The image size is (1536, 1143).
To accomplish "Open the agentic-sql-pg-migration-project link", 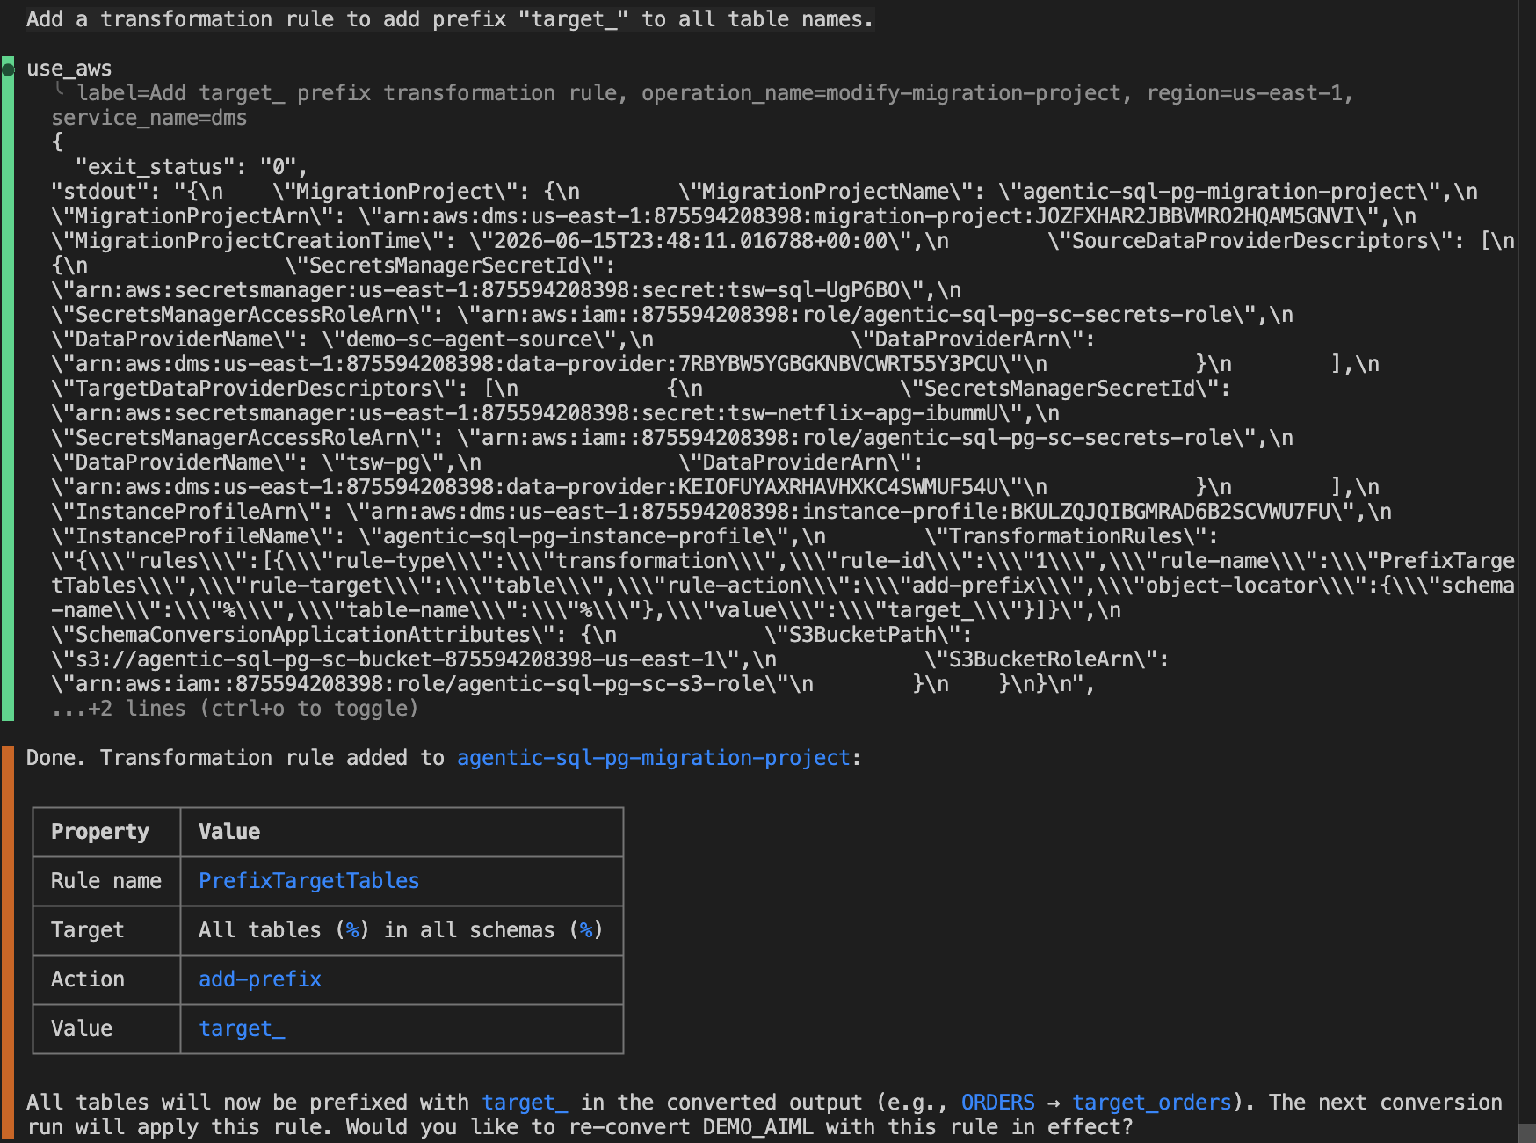I will pyautogui.click(x=654, y=758).
